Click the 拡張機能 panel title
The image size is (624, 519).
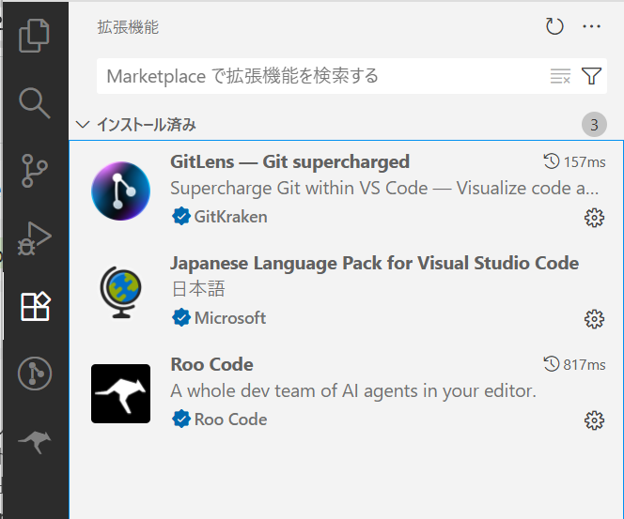[x=128, y=27]
